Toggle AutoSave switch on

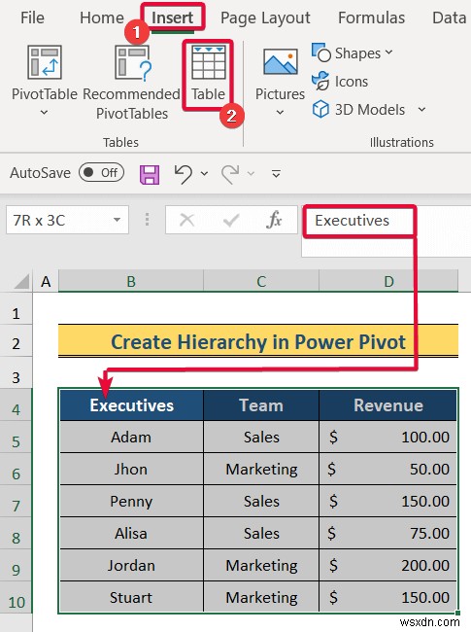click(101, 173)
